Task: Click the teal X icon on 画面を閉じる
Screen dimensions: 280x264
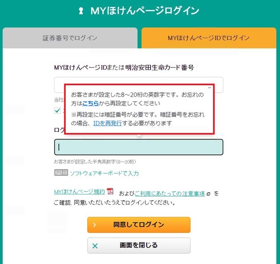Action: click(x=95, y=245)
